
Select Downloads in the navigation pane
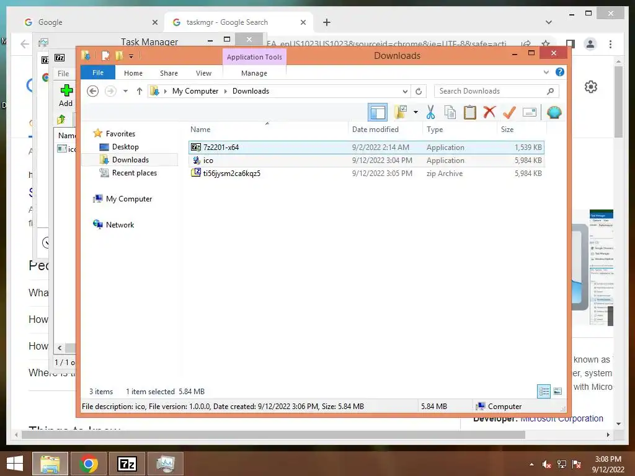click(130, 159)
